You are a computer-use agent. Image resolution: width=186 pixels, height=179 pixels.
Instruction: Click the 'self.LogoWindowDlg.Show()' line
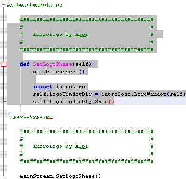tap(73, 102)
